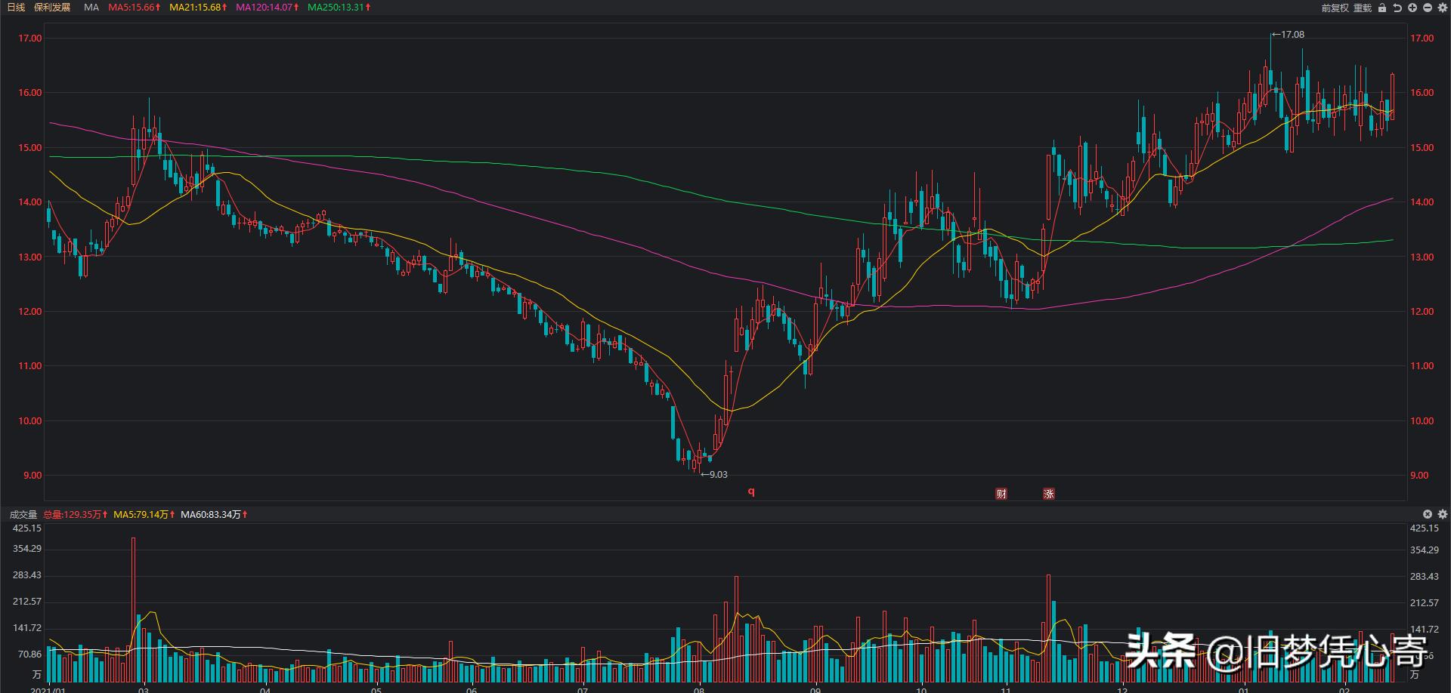Click the 17.00 label on left price axis

pos(32,38)
